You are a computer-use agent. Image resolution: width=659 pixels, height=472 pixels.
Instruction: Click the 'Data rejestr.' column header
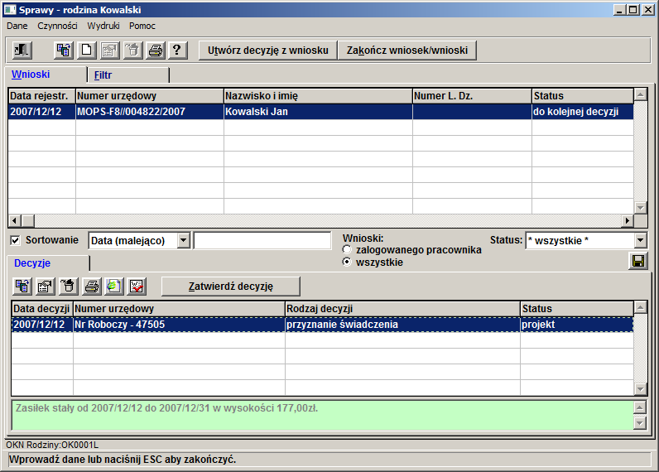(x=41, y=96)
